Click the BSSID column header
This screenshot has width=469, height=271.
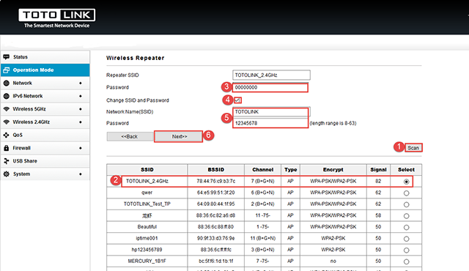[216, 169]
